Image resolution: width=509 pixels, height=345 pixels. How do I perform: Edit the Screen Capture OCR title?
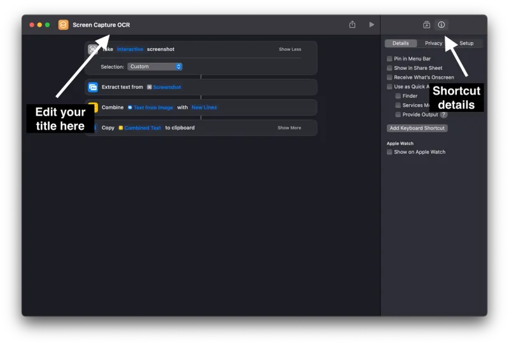(x=101, y=25)
